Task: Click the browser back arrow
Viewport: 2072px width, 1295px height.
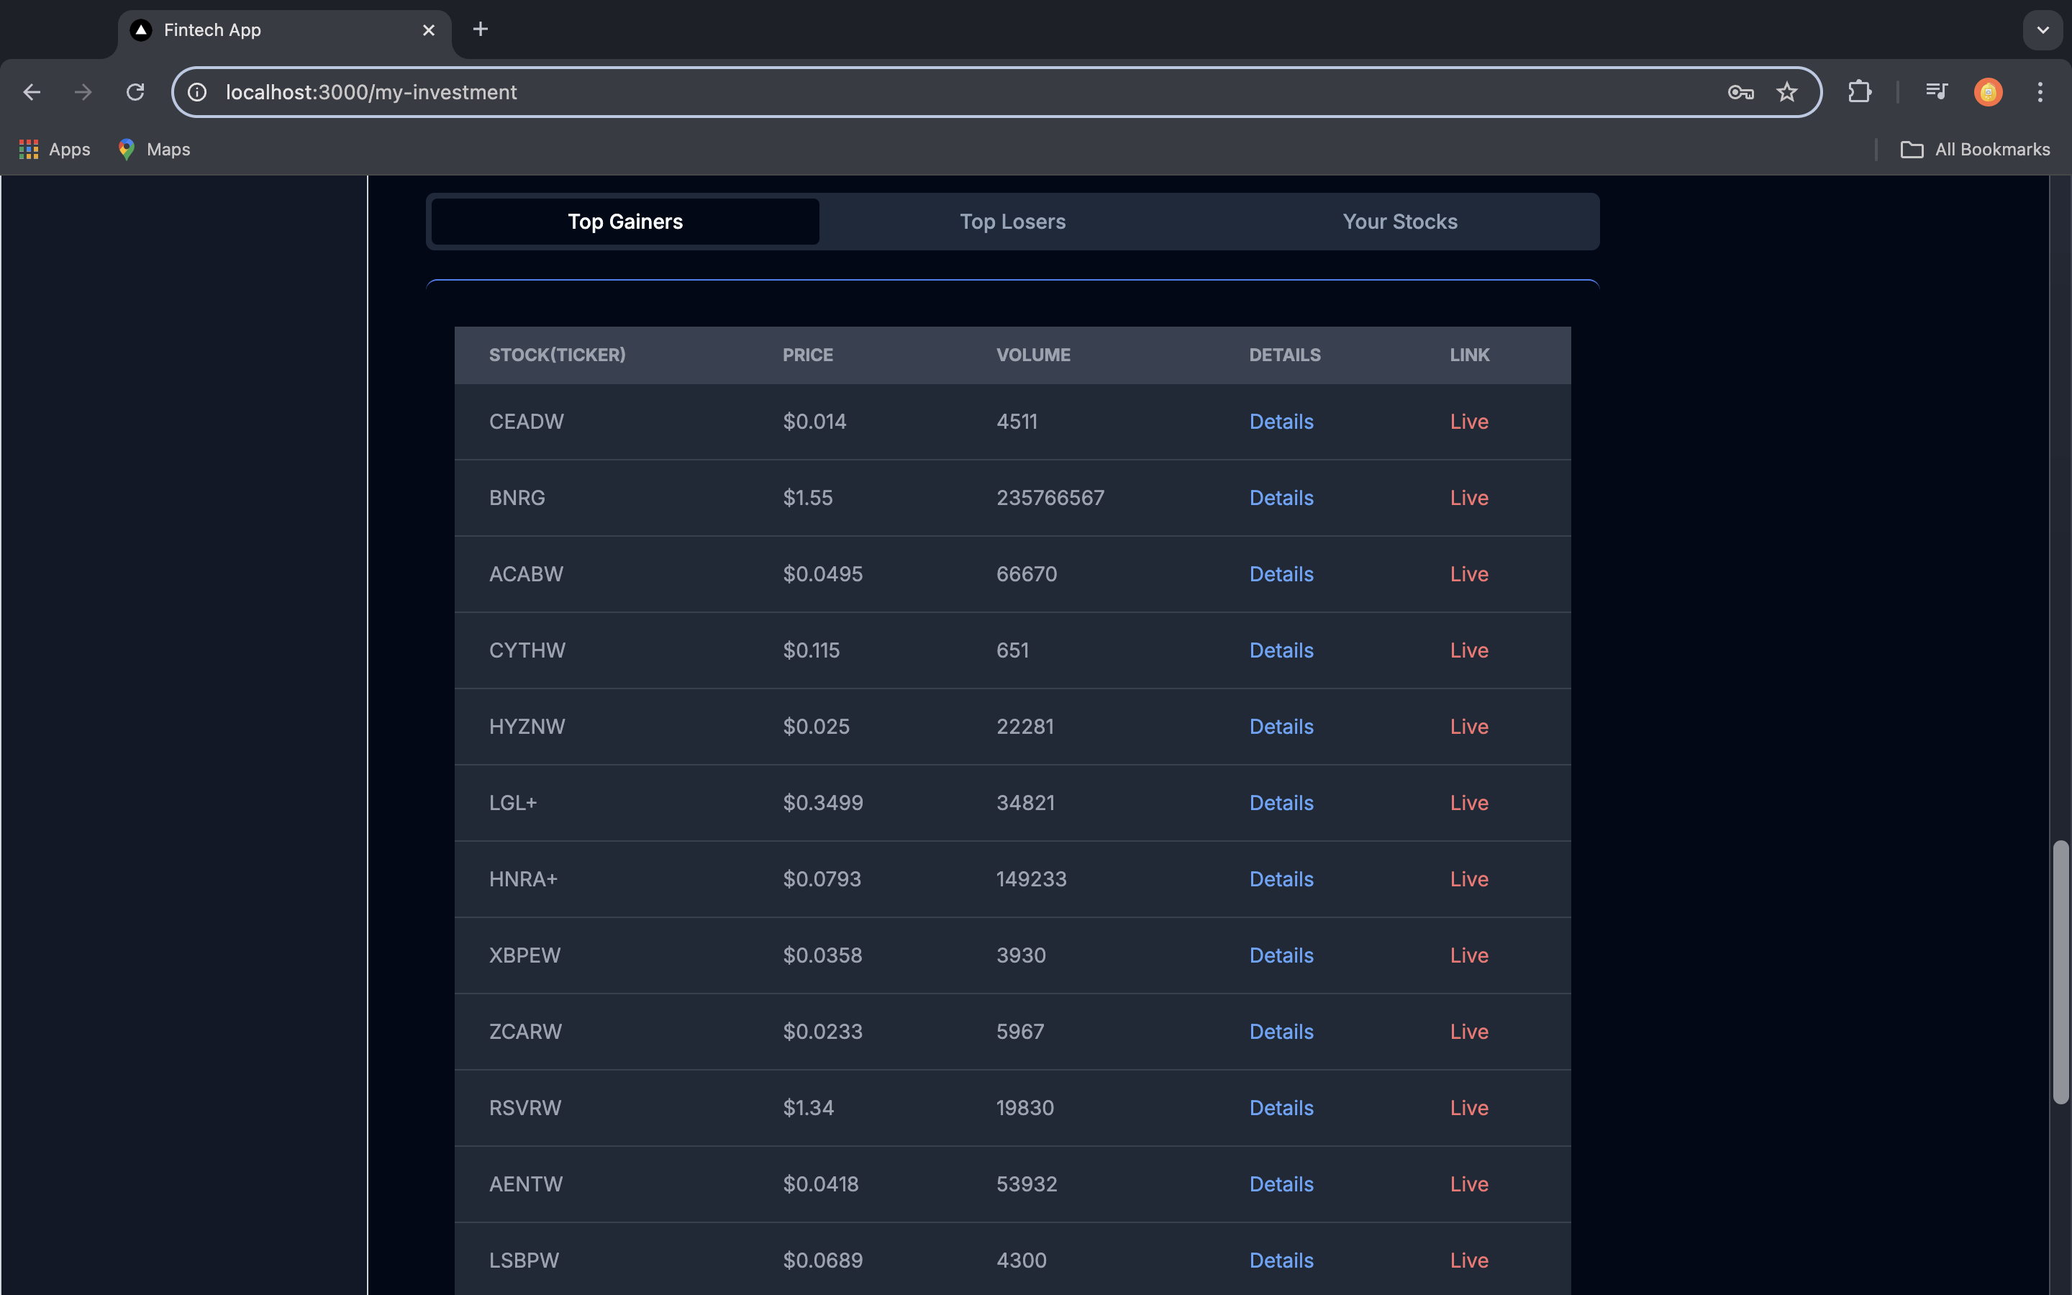Action: (x=32, y=91)
